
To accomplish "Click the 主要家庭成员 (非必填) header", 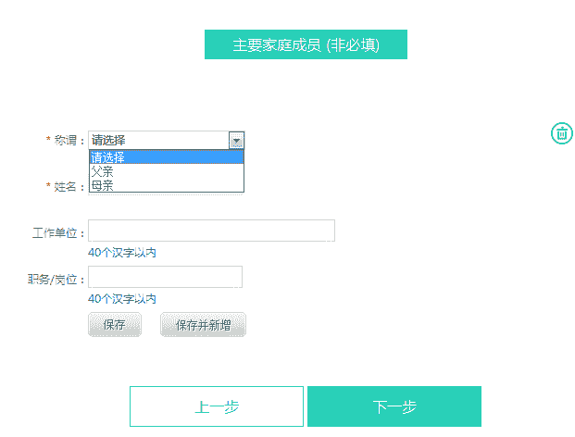I will 306,44.
